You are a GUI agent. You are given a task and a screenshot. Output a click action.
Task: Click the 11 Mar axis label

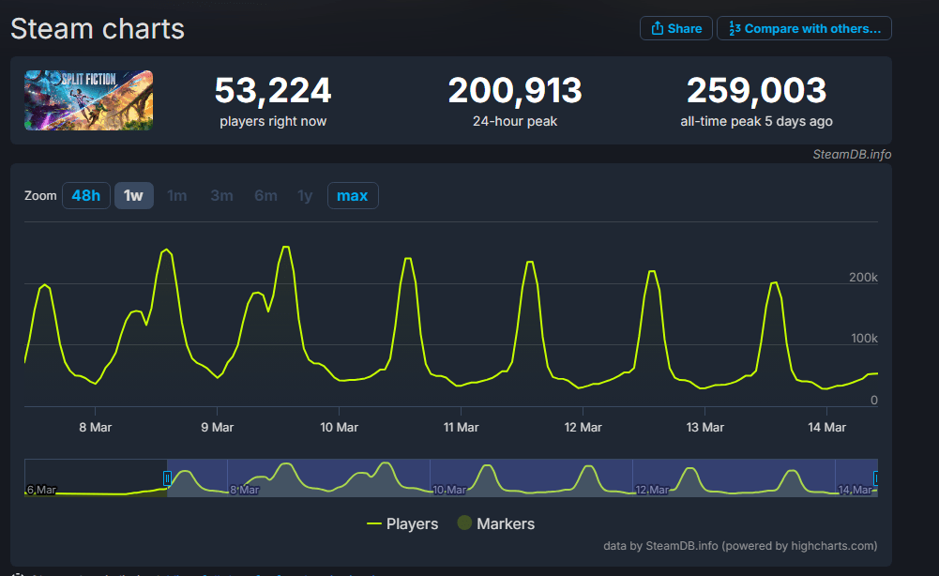pos(462,428)
